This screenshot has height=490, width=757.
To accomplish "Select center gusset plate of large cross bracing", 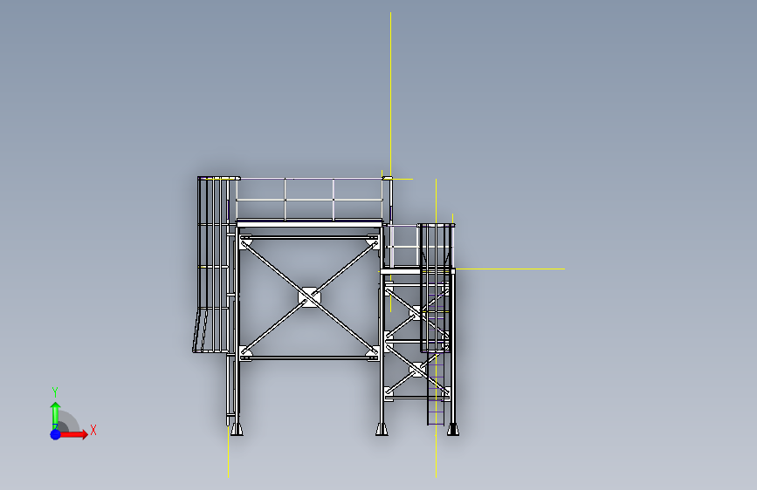I will (309, 297).
